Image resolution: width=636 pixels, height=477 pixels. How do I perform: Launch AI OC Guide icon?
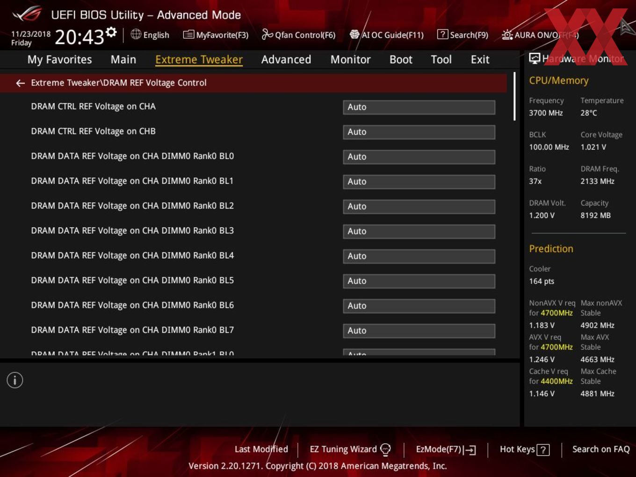(354, 35)
